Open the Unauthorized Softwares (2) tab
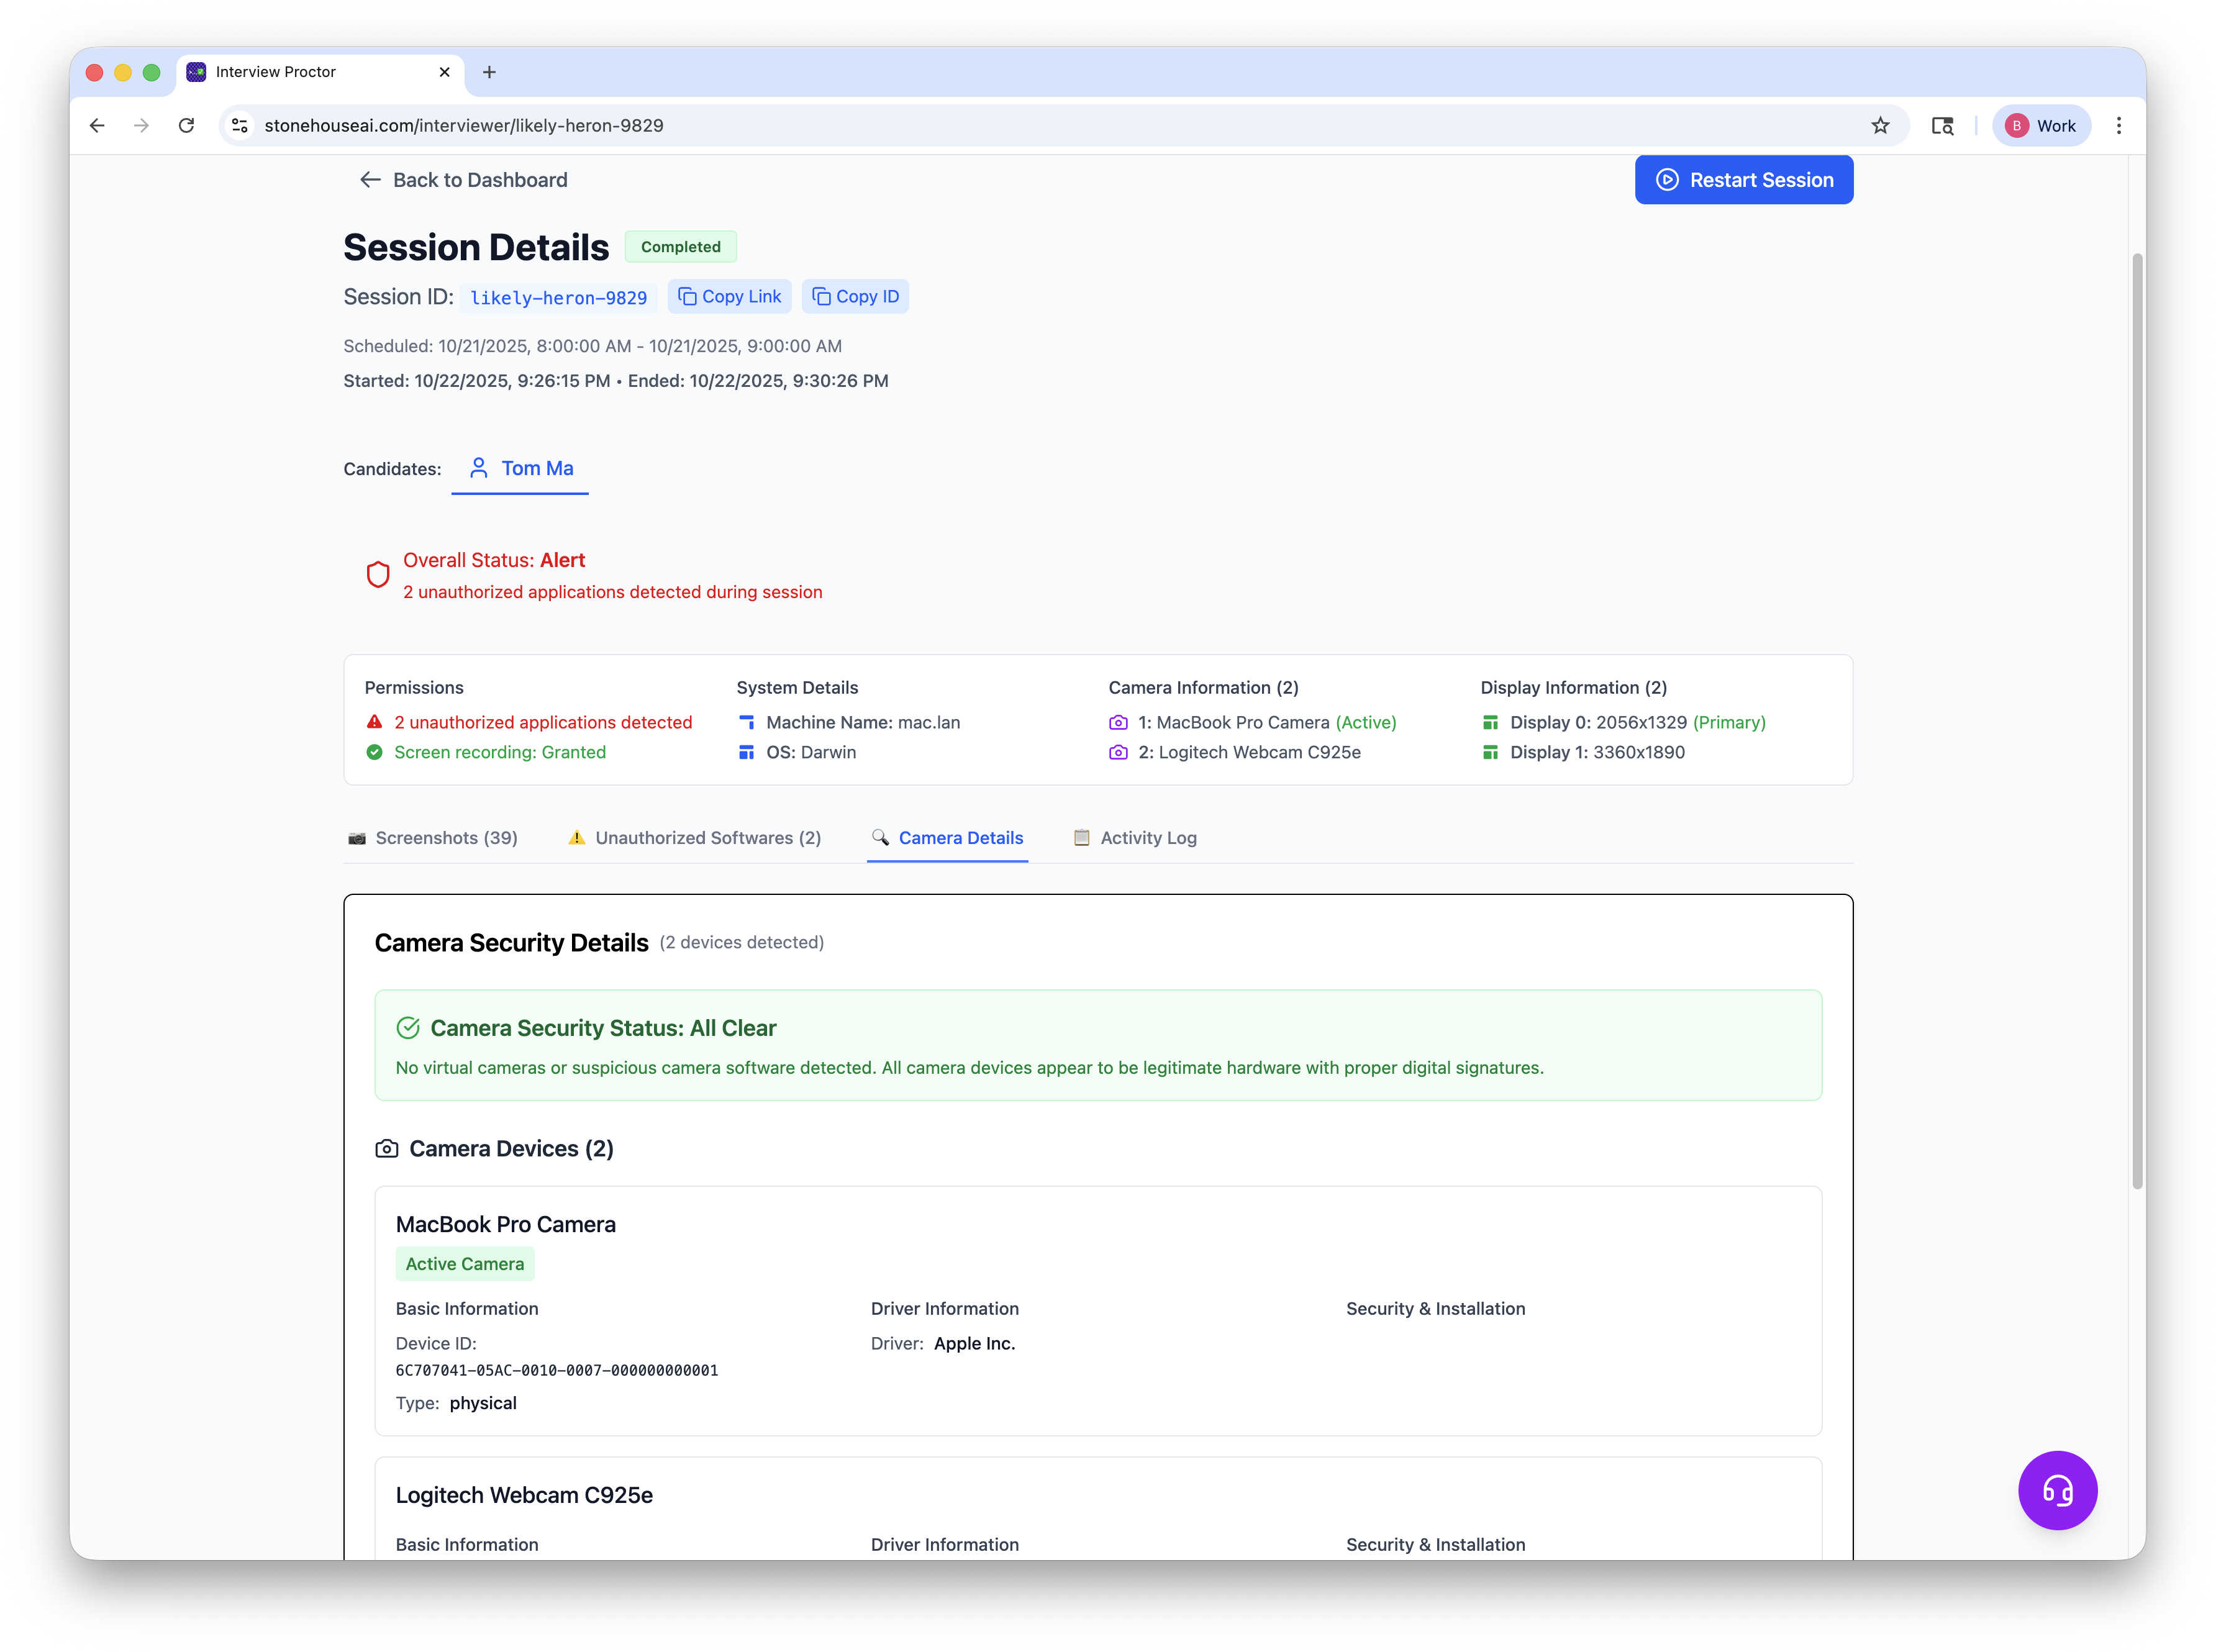 (694, 838)
